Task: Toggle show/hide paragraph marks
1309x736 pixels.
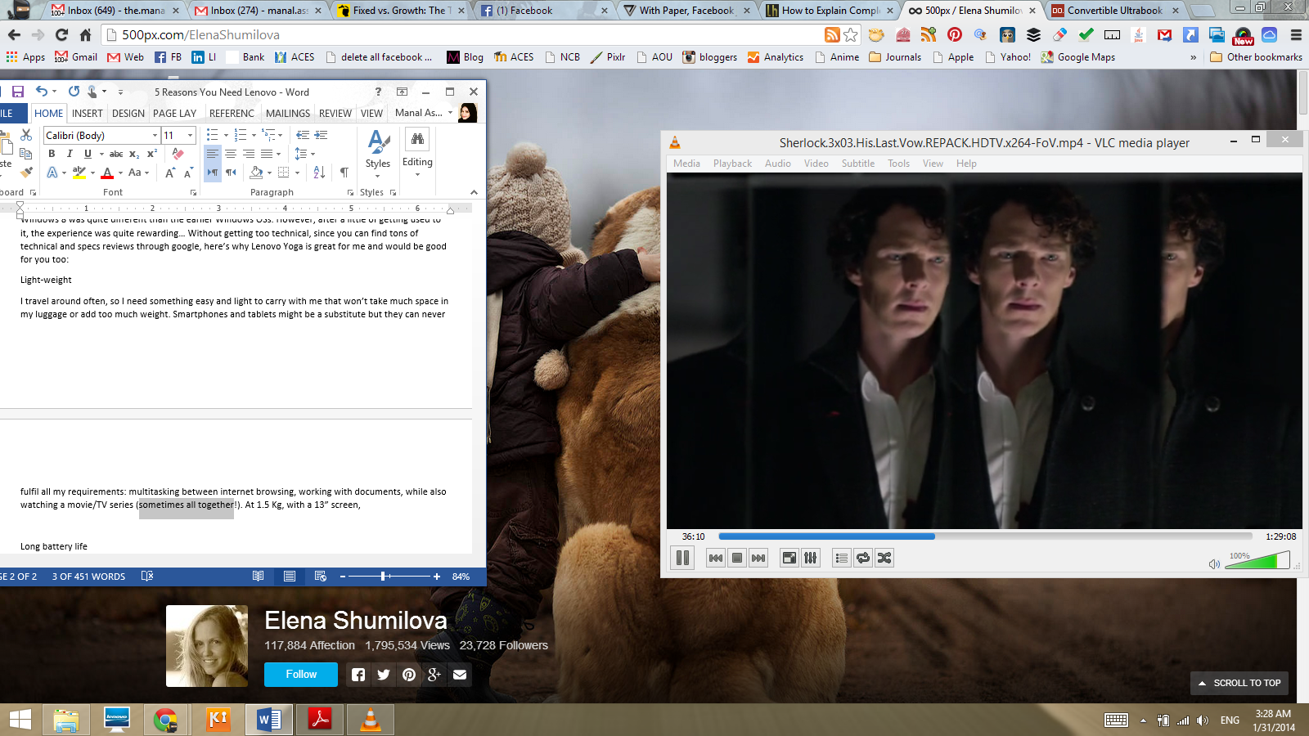Action: (x=344, y=173)
